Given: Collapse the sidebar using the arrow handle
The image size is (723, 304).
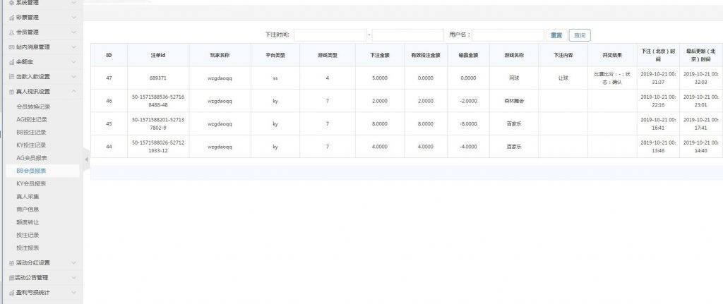Looking at the screenshot, I should click(x=87, y=159).
